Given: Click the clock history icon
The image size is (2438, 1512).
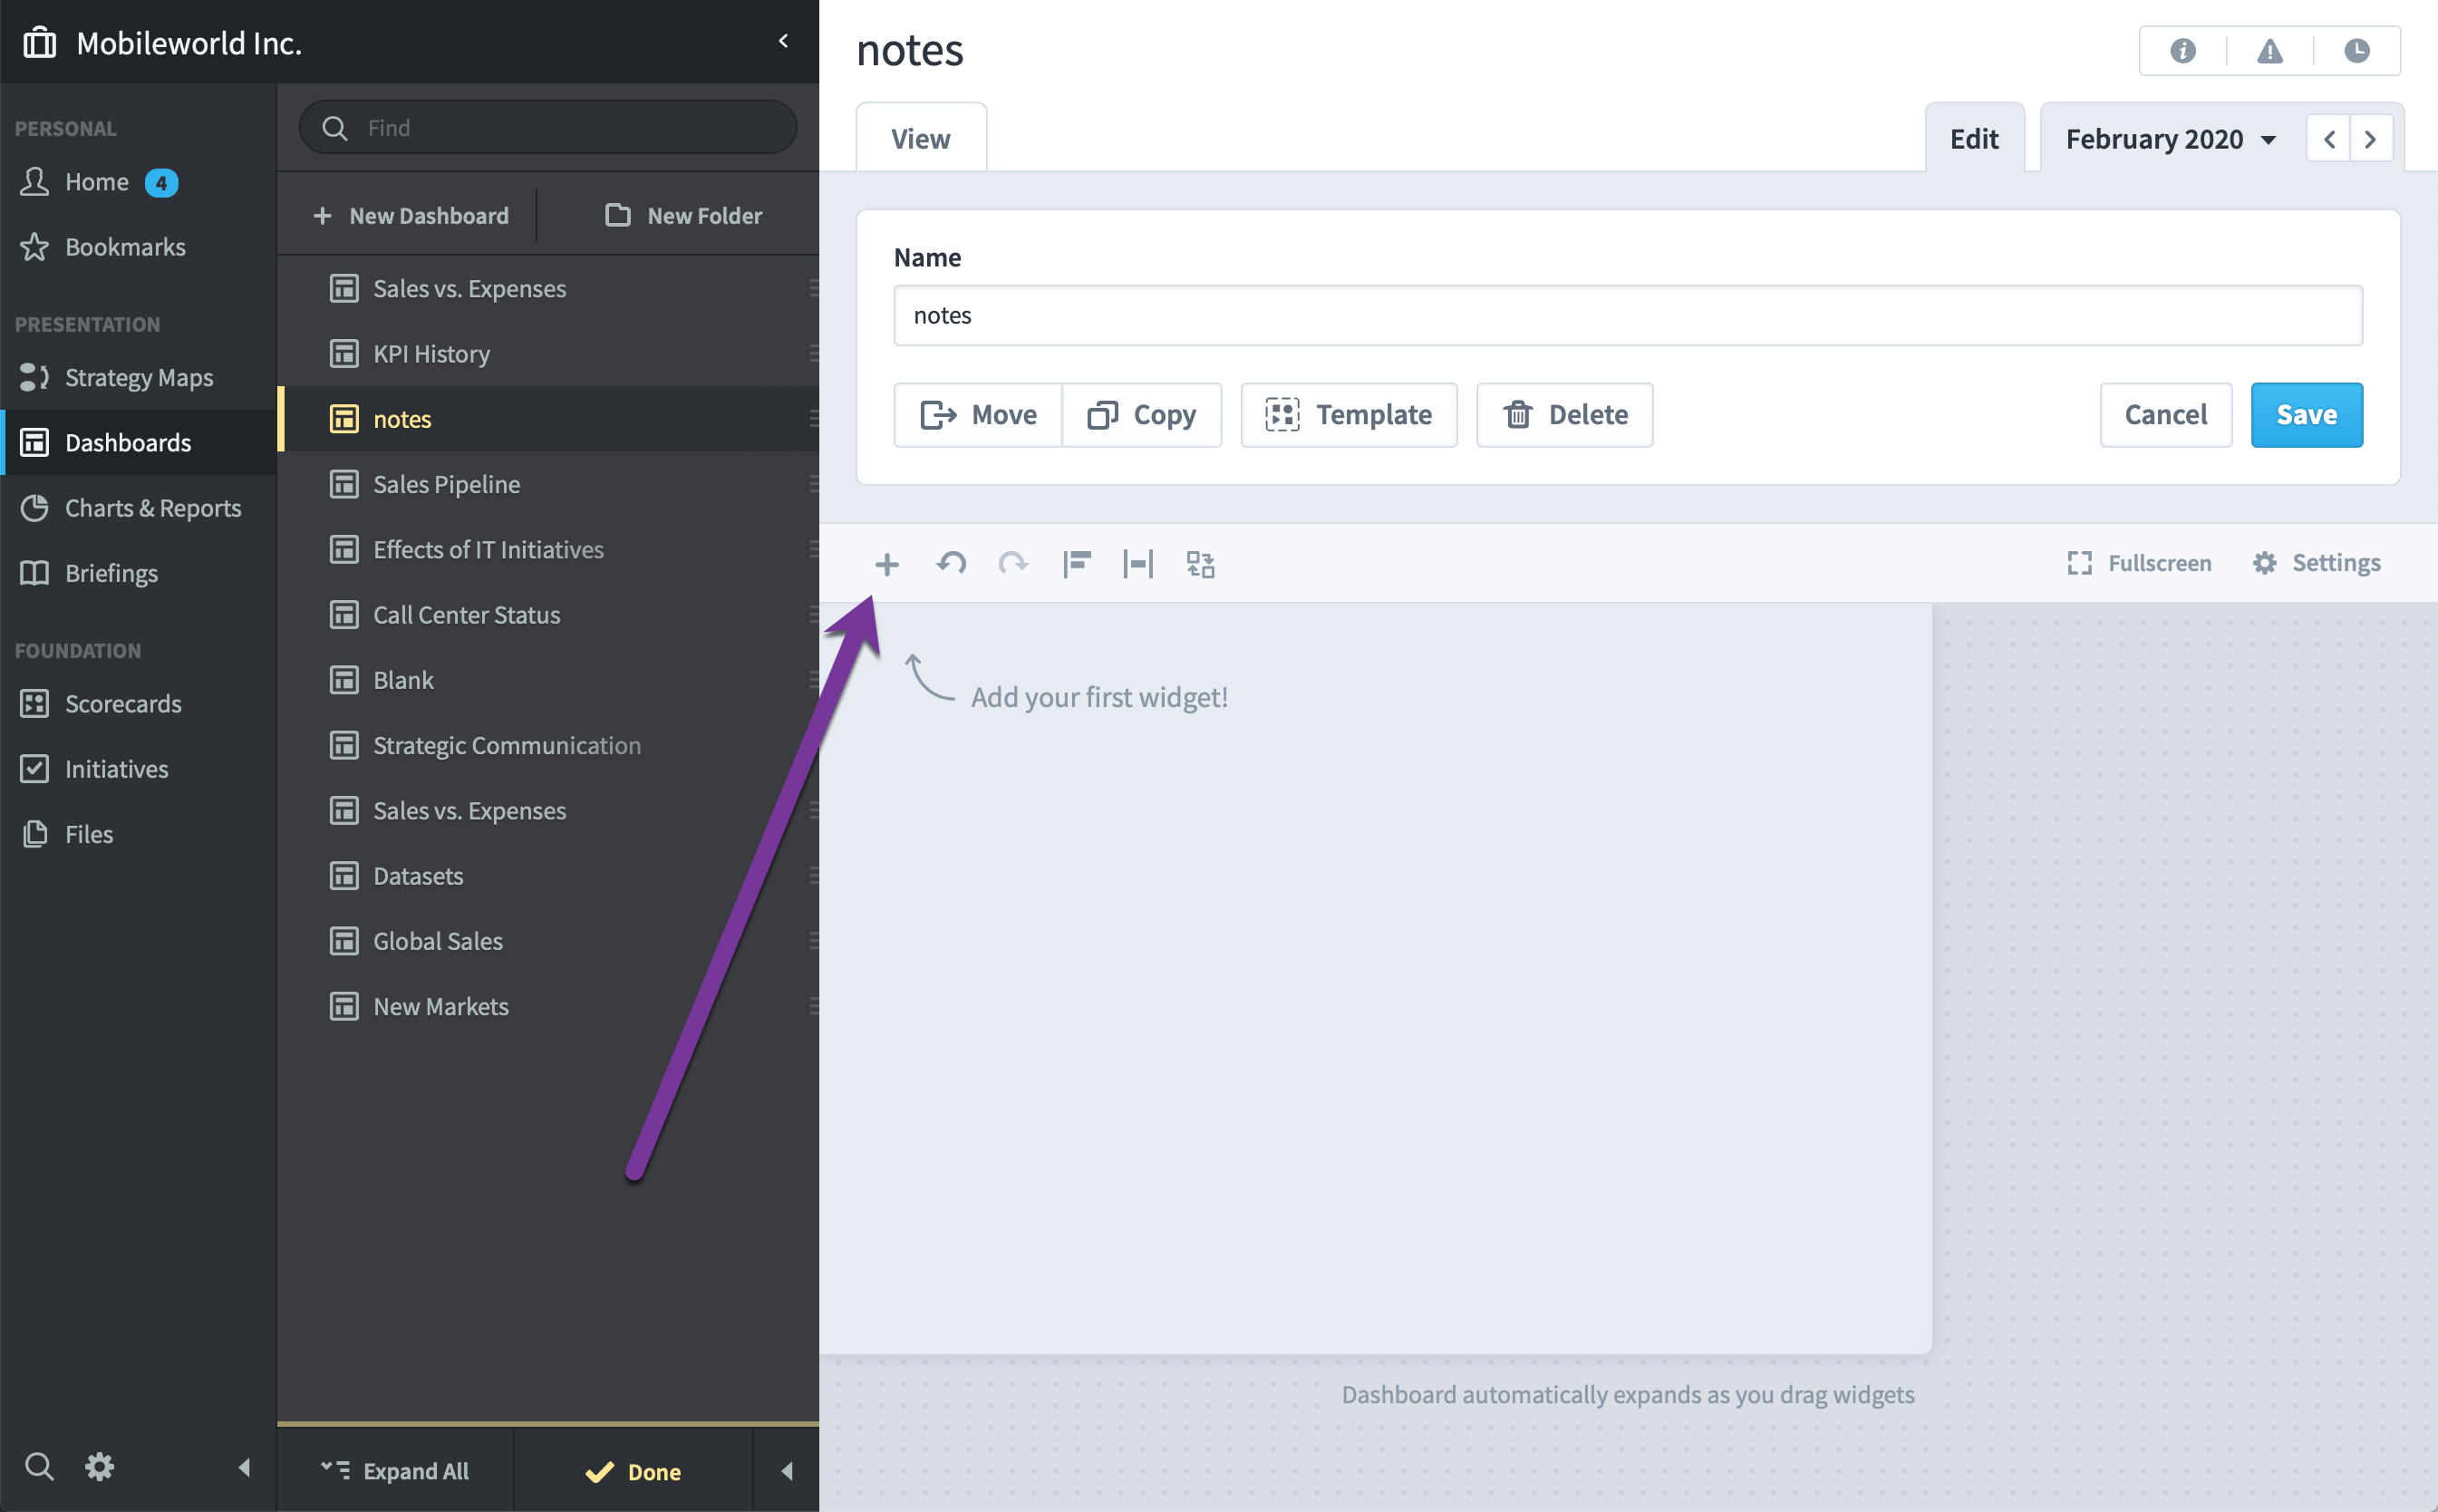Looking at the screenshot, I should tap(2357, 50).
